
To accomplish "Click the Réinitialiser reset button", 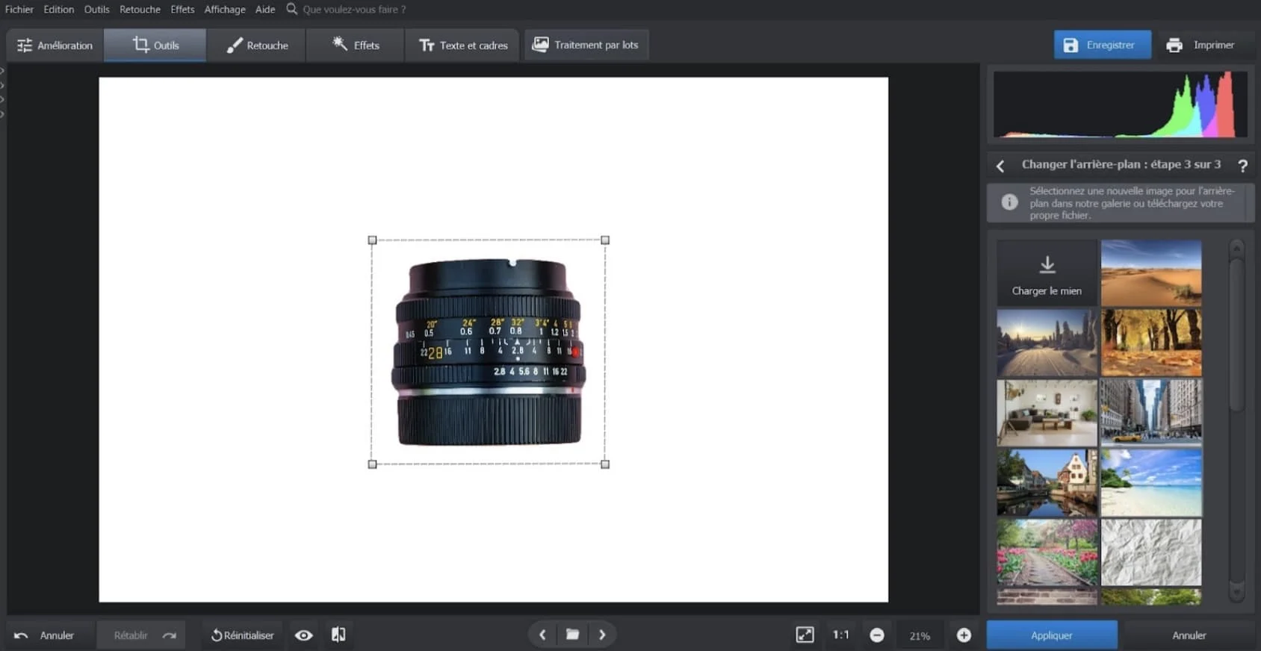I will coord(242,635).
